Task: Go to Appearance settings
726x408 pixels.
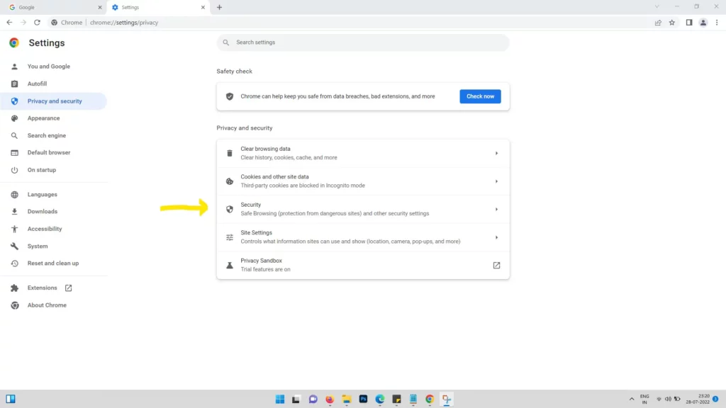Action: [43, 118]
